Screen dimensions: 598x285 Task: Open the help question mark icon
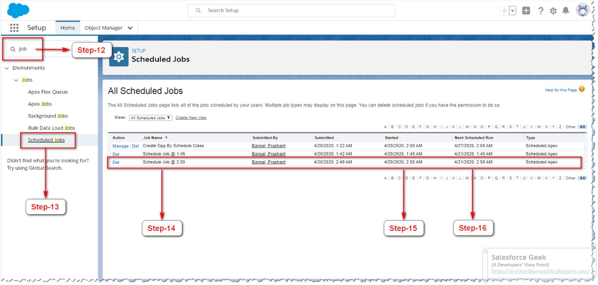(540, 11)
